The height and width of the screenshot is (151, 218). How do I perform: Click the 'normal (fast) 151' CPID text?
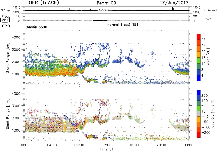coord(123,25)
